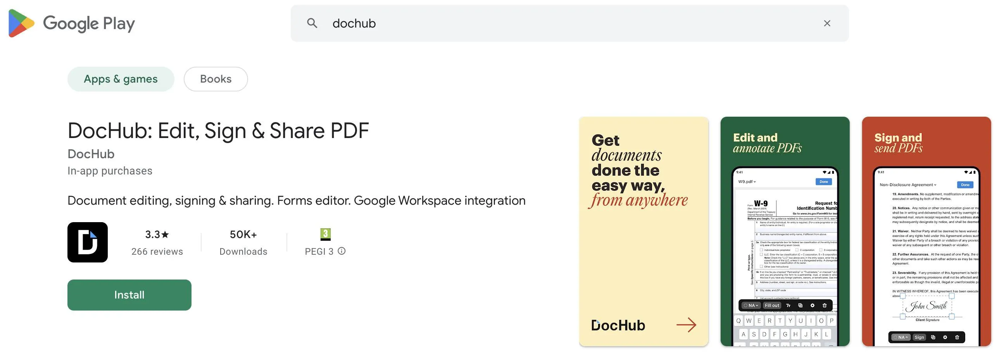Click the Google Play logo

(x=72, y=23)
